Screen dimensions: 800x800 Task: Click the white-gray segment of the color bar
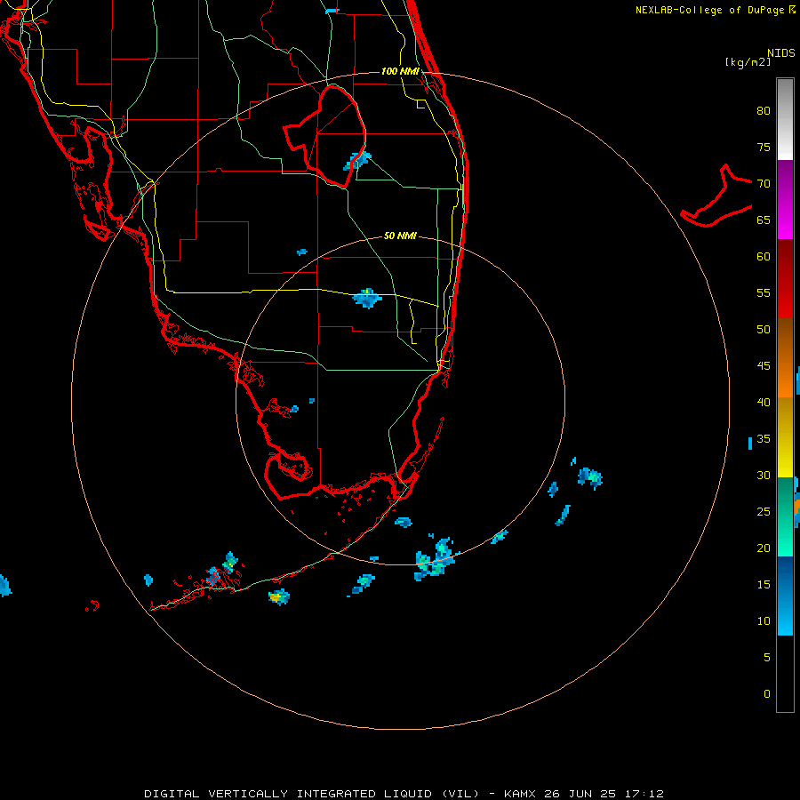785,119
